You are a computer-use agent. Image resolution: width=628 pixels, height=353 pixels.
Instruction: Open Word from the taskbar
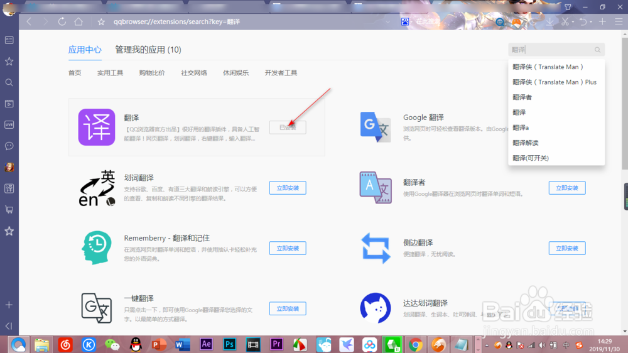click(x=183, y=345)
